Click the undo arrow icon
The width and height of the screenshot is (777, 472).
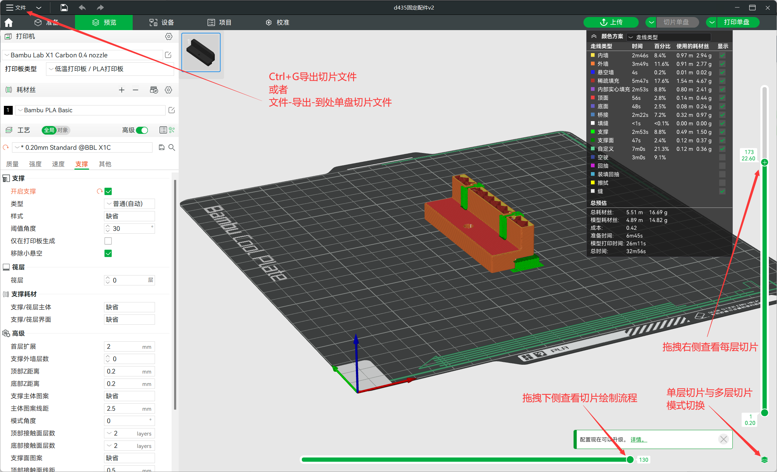82,7
